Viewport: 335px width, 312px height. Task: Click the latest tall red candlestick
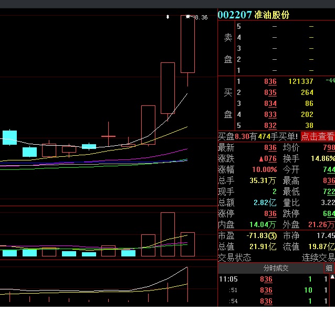[x=187, y=44]
